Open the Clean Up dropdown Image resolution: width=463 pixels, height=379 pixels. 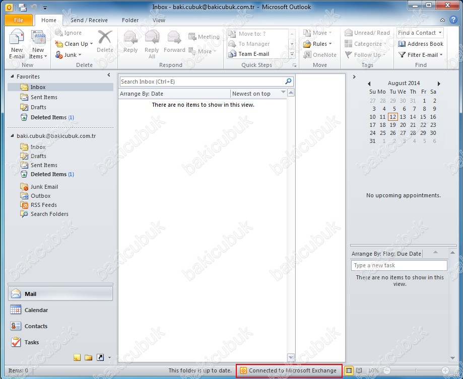(74, 44)
